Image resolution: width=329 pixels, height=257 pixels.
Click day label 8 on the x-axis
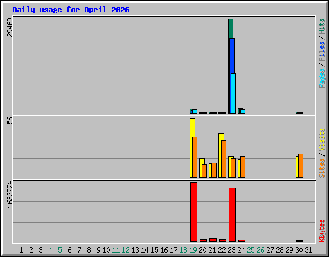[89, 250]
